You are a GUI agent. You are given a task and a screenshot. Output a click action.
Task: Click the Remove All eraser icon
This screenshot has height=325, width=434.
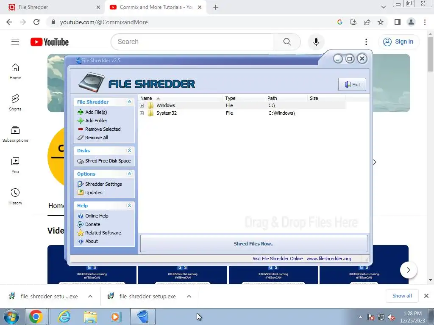click(x=81, y=138)
